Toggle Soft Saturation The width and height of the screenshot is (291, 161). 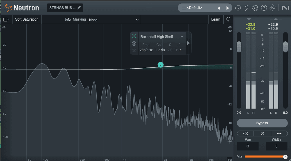point(27,19)
